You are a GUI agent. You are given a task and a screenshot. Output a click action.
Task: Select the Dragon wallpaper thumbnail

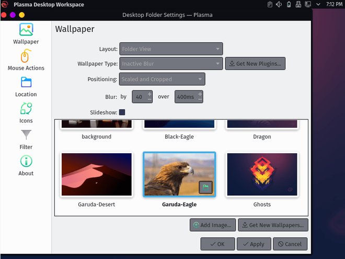pyautogui.click(x=262, y=124)
